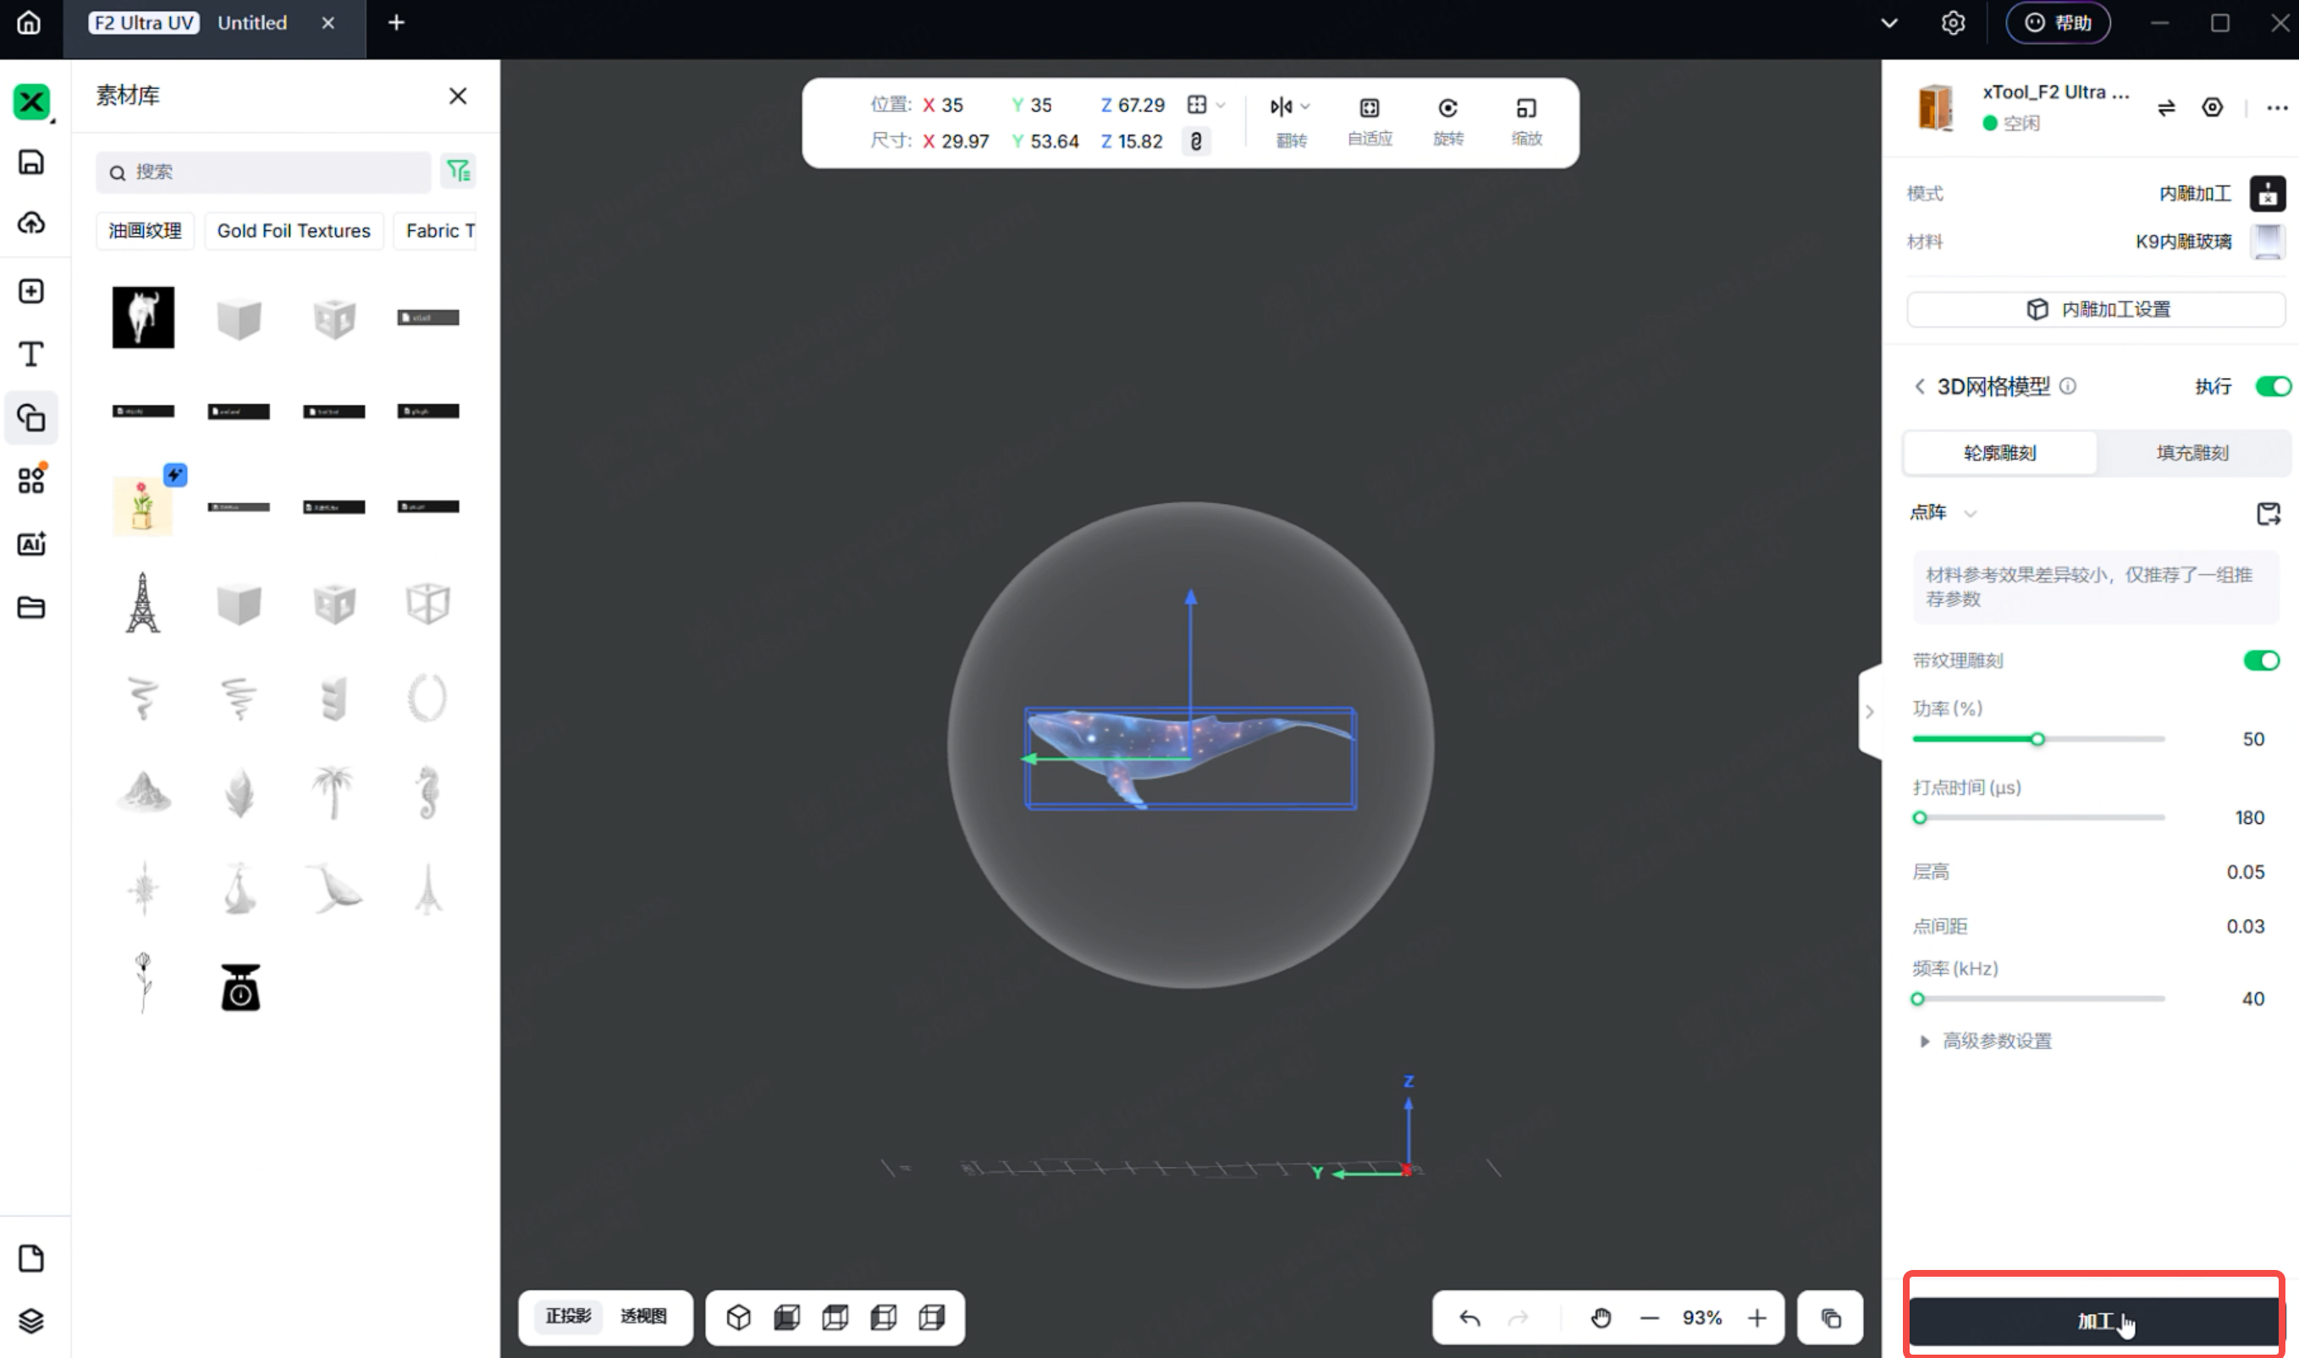Close the Untitled tab
The image size is (2299, 1358).
328,23
